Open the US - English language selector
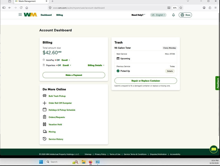220x166 pixels. (x=158, y=15)
